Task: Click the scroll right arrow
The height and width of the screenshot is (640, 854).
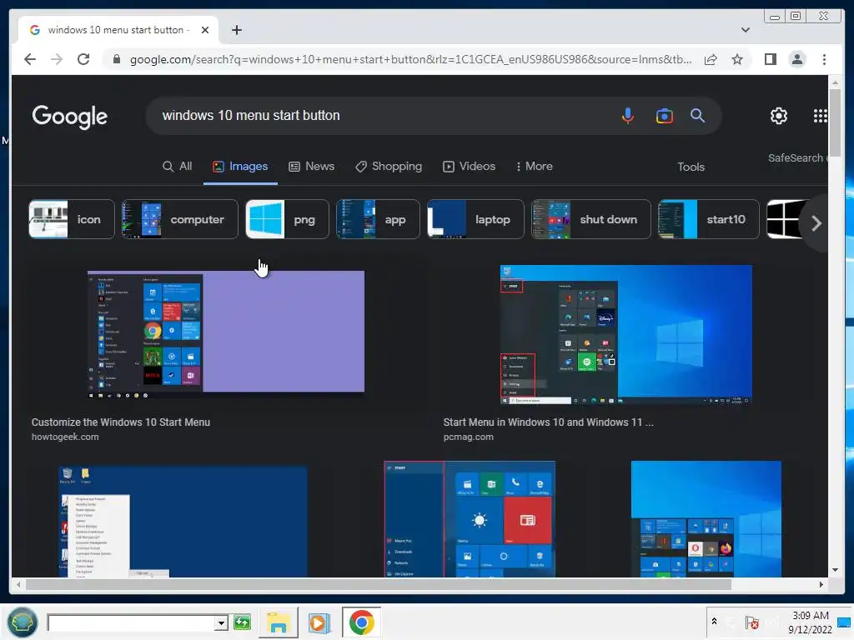Action: pyautogui.click(x=821, y=584)
